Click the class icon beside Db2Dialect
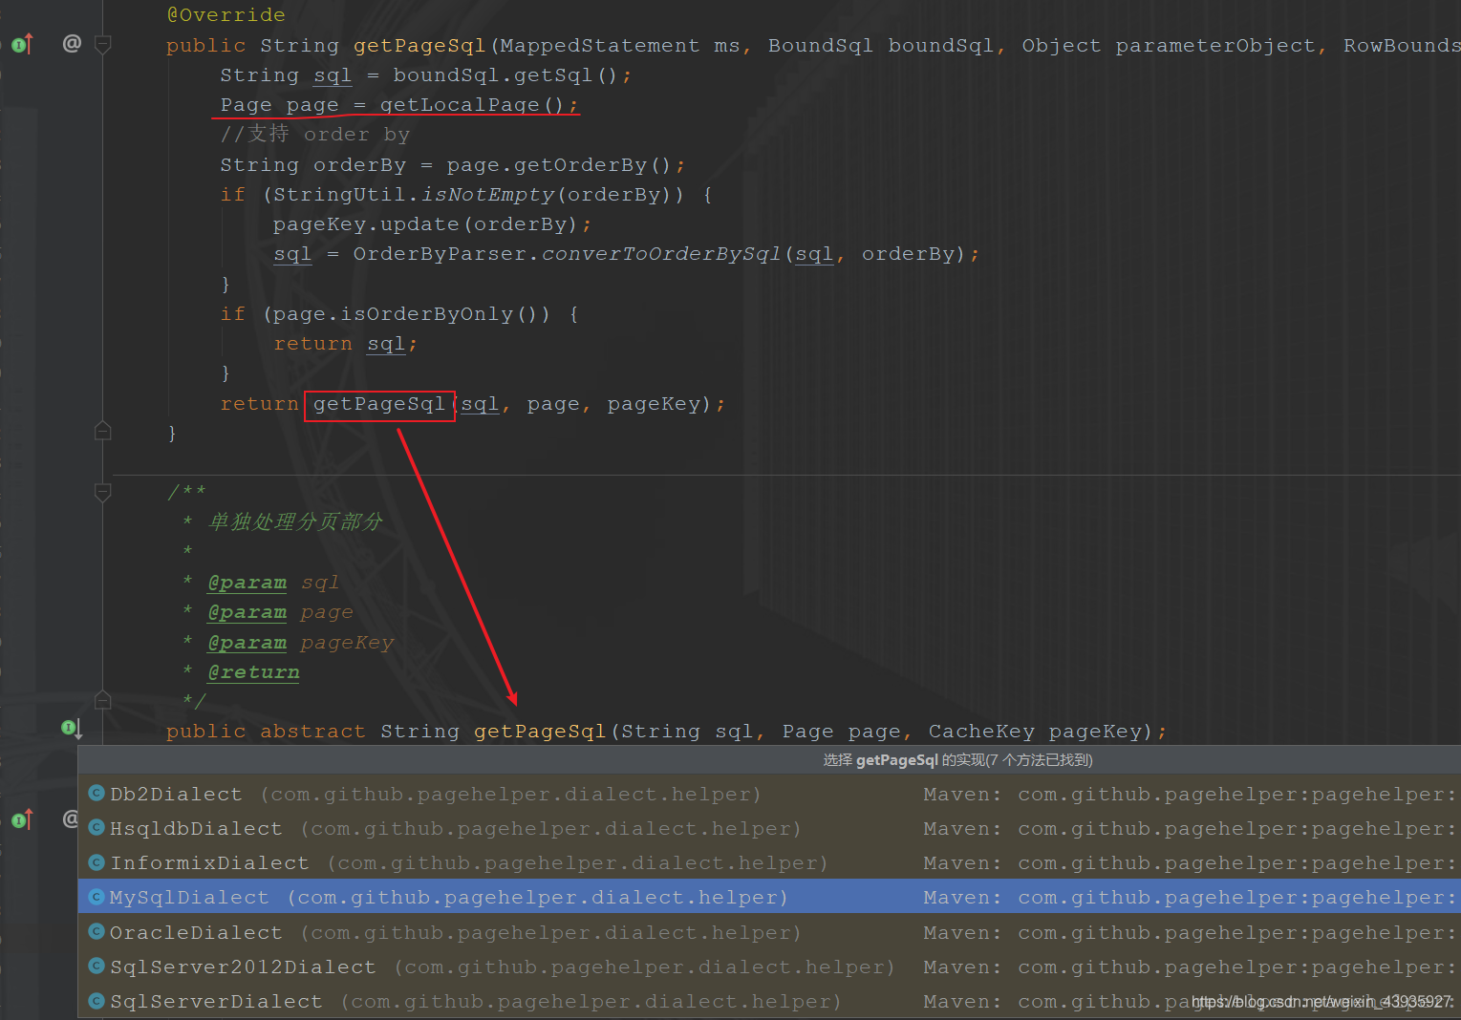The image size is (1461, 1020). [x=97, y=794]
